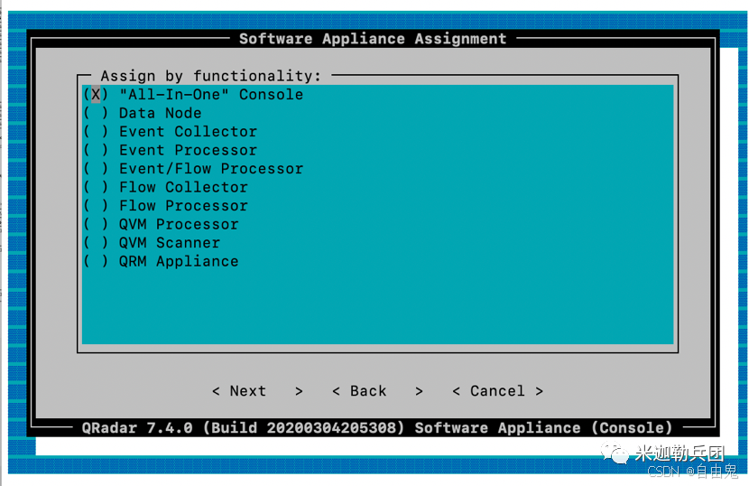749x486 pixels.
Task: Click the QRadar 7.4.0 build footer text
Action: [376, 427]
